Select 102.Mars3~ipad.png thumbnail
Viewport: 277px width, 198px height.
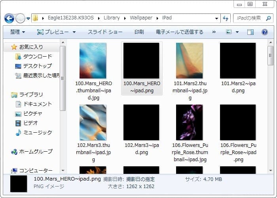[141, 122]
